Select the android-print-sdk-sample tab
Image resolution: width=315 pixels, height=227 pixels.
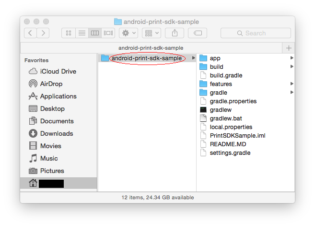(151, 48)
